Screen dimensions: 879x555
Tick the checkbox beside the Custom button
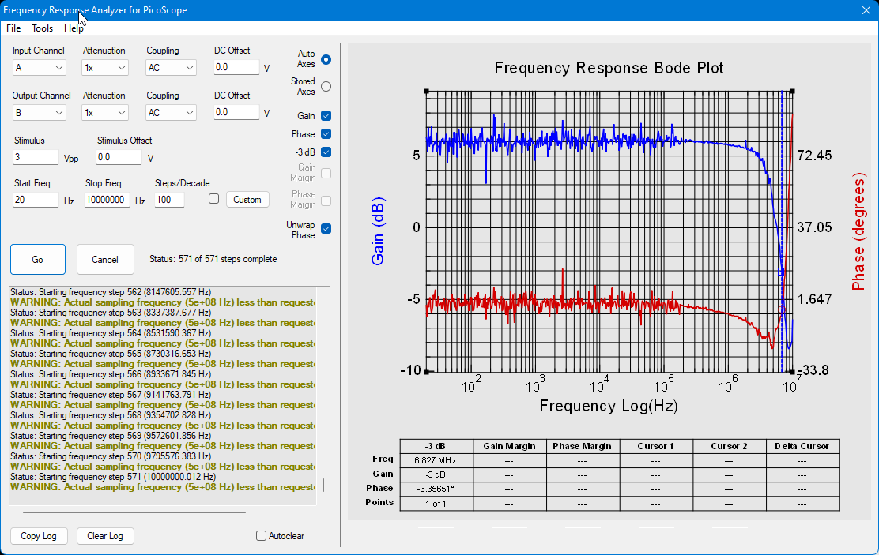[x=213, y=199]
